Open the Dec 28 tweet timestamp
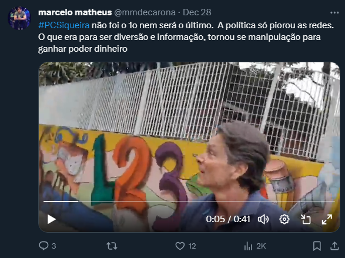345x258 pixels. point(197,12)
